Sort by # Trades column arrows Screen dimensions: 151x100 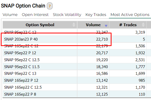tap(143, 25)
